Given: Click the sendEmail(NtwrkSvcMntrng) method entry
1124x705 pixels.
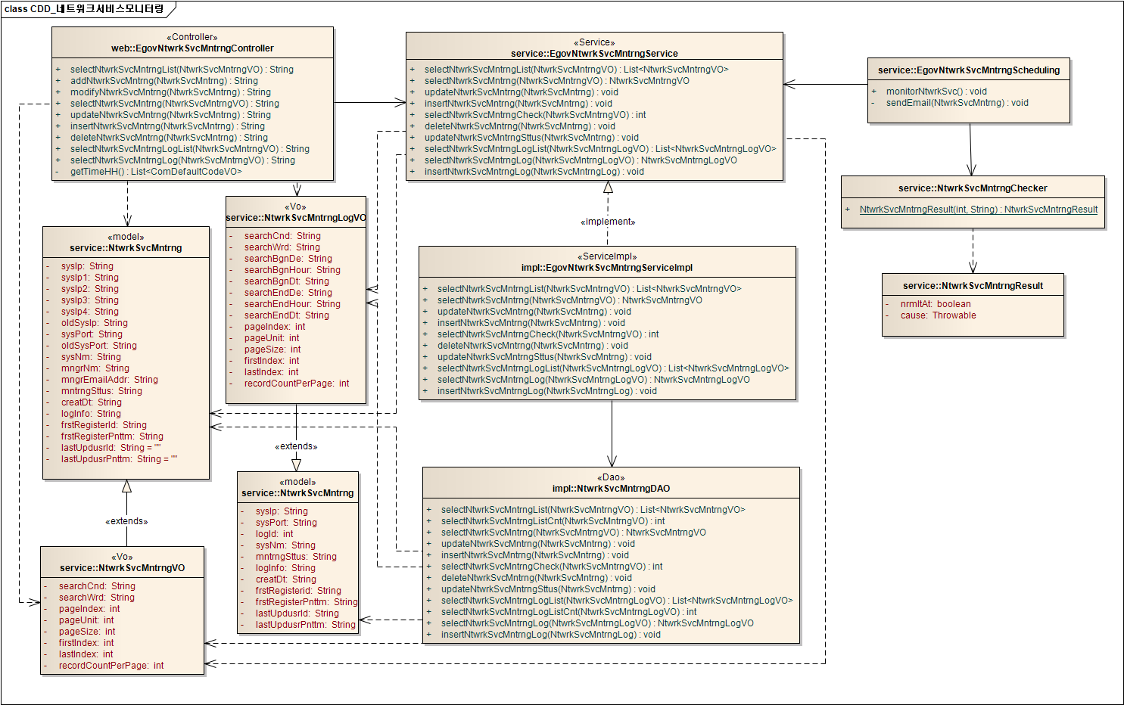Looking at the screenshot, I should click(957, 103).
